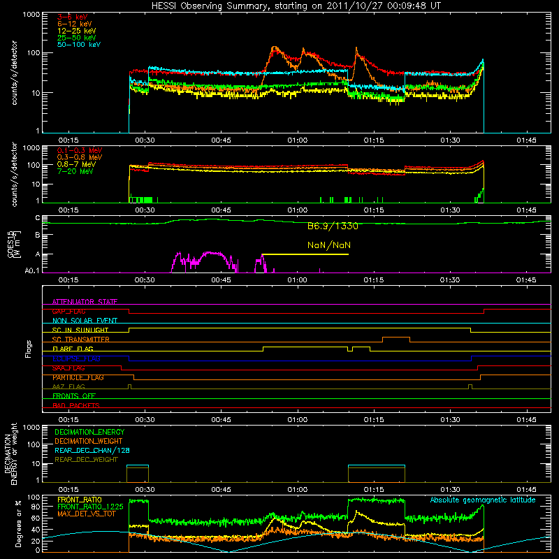This screenshot has height=559, width=559.
Task: Click the DECIMATION_ENERGY legend label
Action: coord(89,432)
